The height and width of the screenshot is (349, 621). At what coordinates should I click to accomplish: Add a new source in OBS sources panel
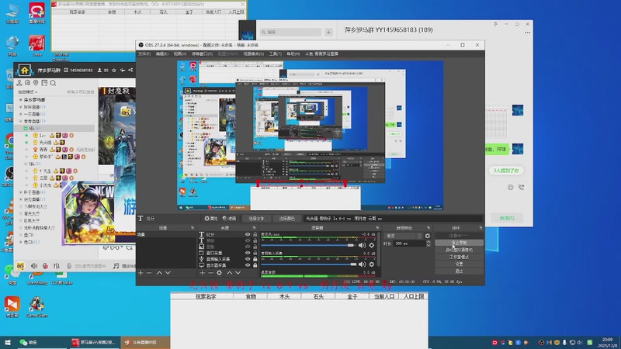click(203, 273)
